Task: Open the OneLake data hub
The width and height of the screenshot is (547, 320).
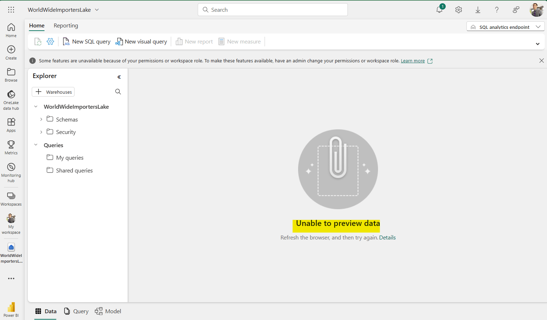Action: pos(11,100)
